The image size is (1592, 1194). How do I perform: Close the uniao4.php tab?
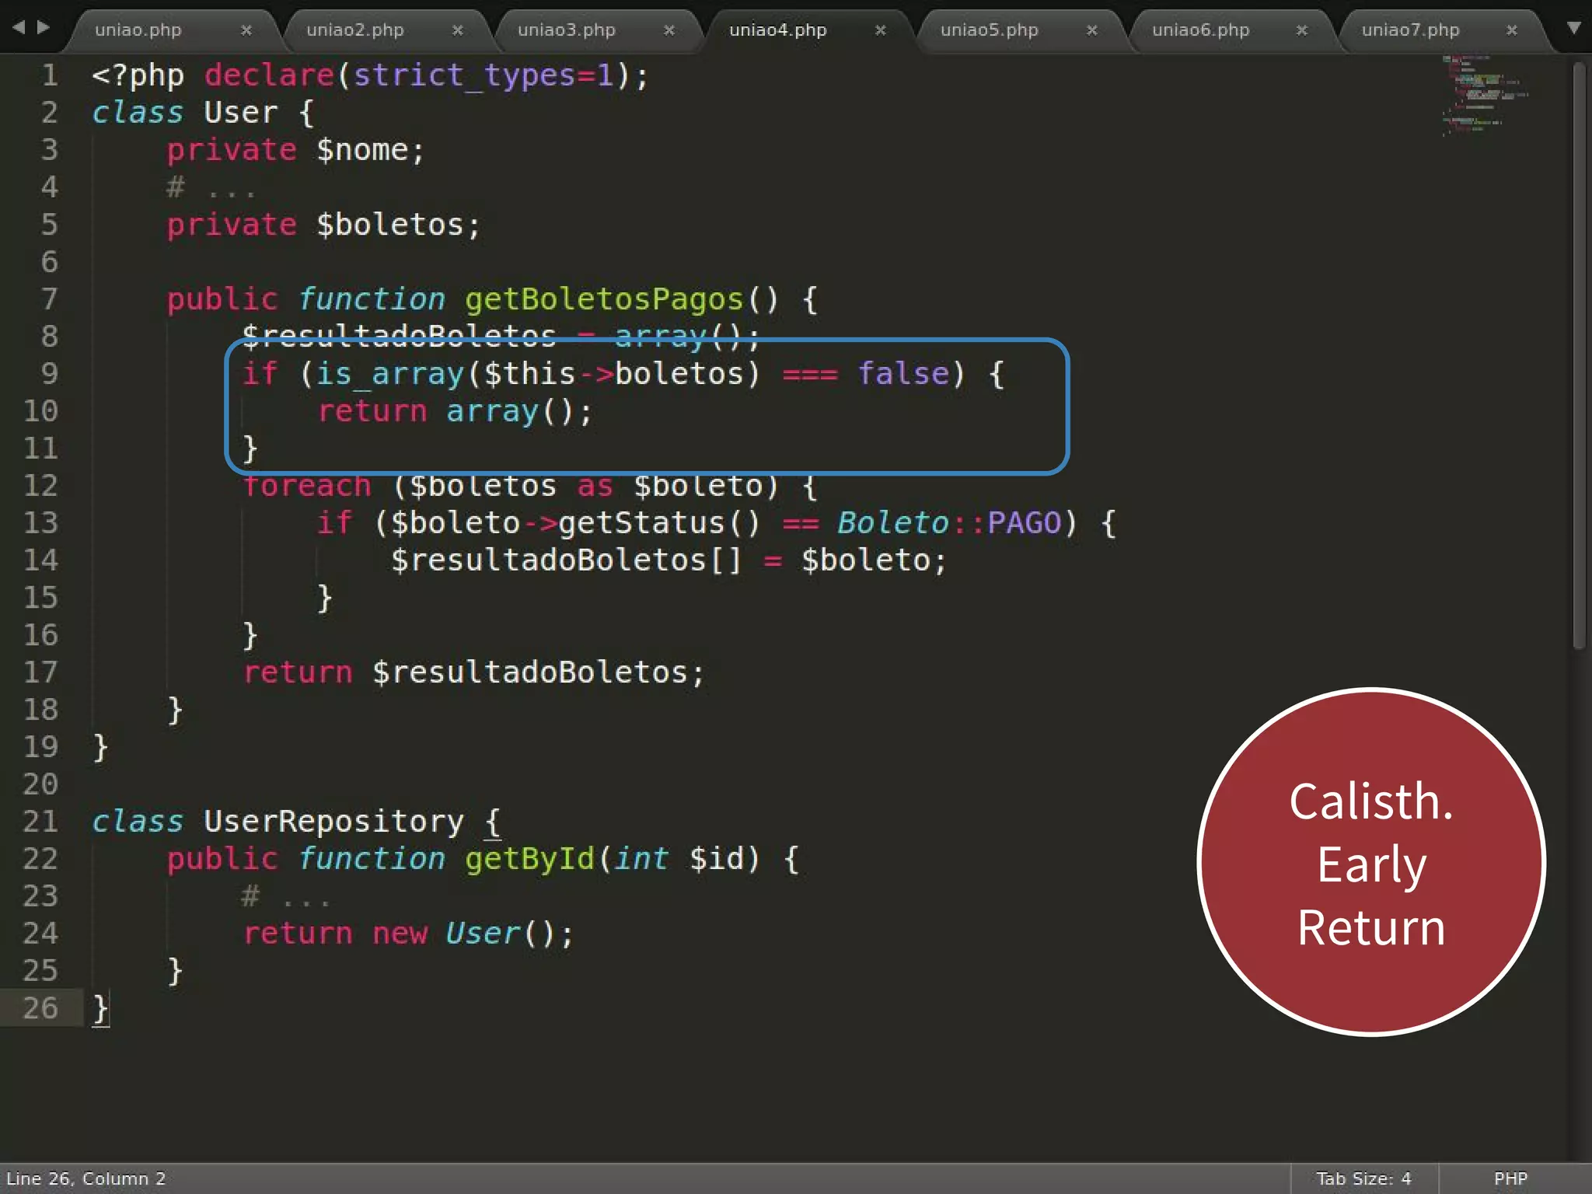(x=880, y=30)
